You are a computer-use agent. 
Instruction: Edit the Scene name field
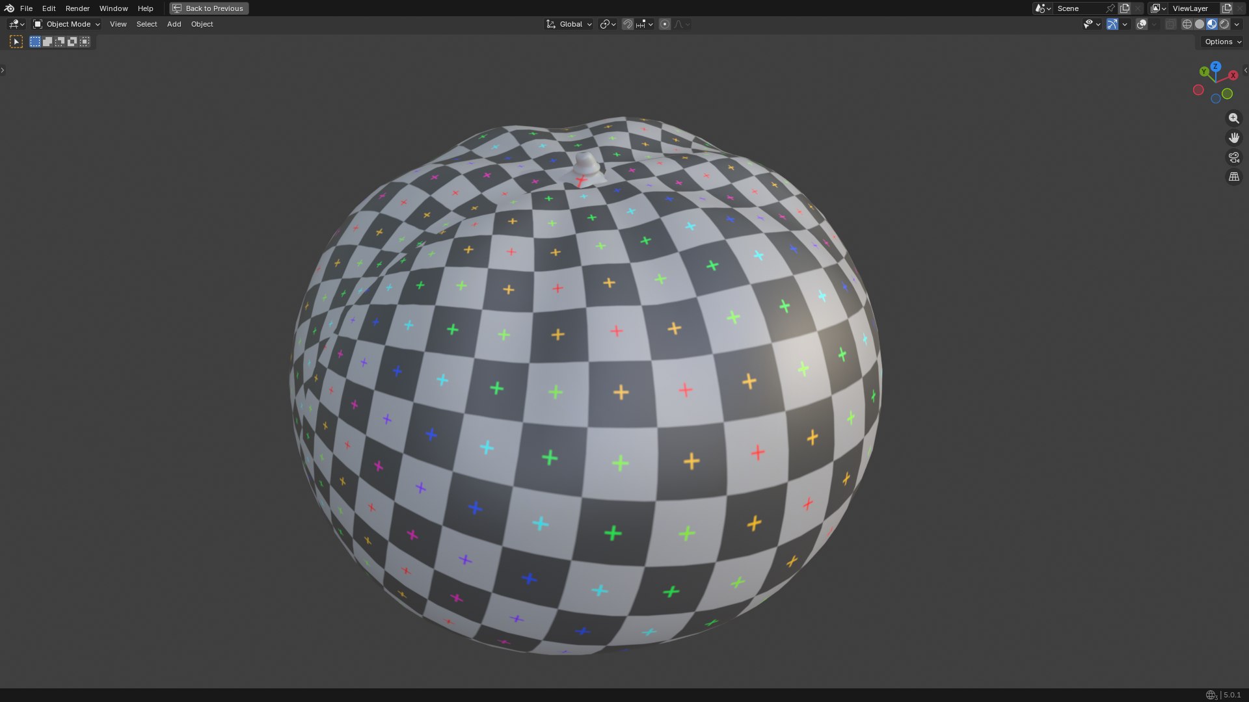pyautogui.click(x=1080, y=8)
